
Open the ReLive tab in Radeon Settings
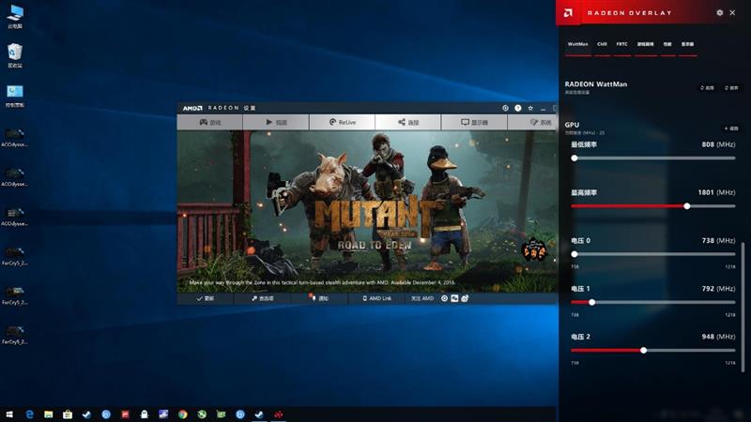click(x=342, y=123)
